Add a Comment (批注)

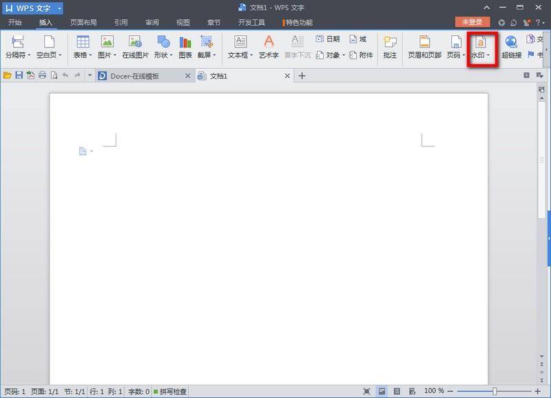390,47
